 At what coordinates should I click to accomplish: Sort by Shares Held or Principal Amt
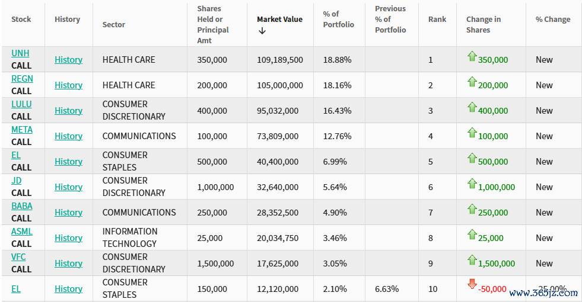click(212, 24)
